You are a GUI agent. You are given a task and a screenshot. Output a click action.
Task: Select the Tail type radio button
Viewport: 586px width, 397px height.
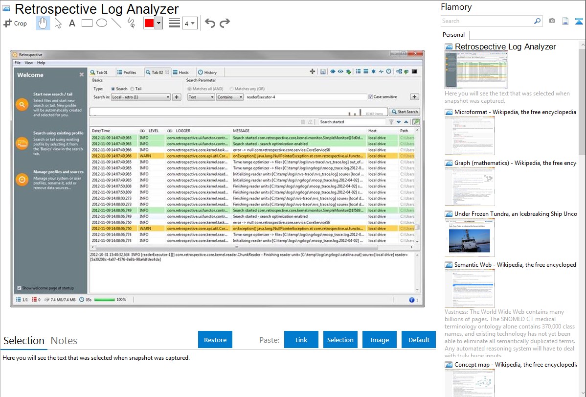[132, 89]
